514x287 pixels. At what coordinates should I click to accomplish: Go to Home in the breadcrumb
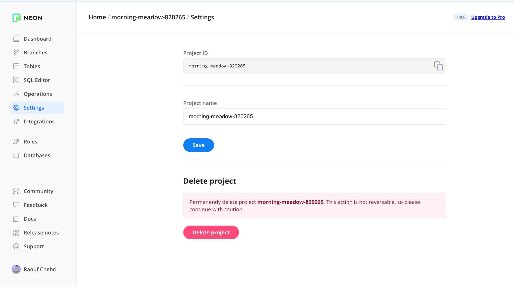point(97,17)
